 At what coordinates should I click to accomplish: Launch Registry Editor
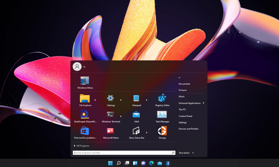162,100
